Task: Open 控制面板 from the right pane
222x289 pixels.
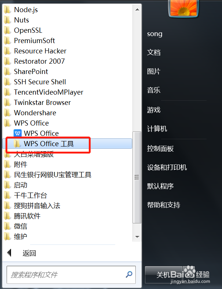Action: 160,149
